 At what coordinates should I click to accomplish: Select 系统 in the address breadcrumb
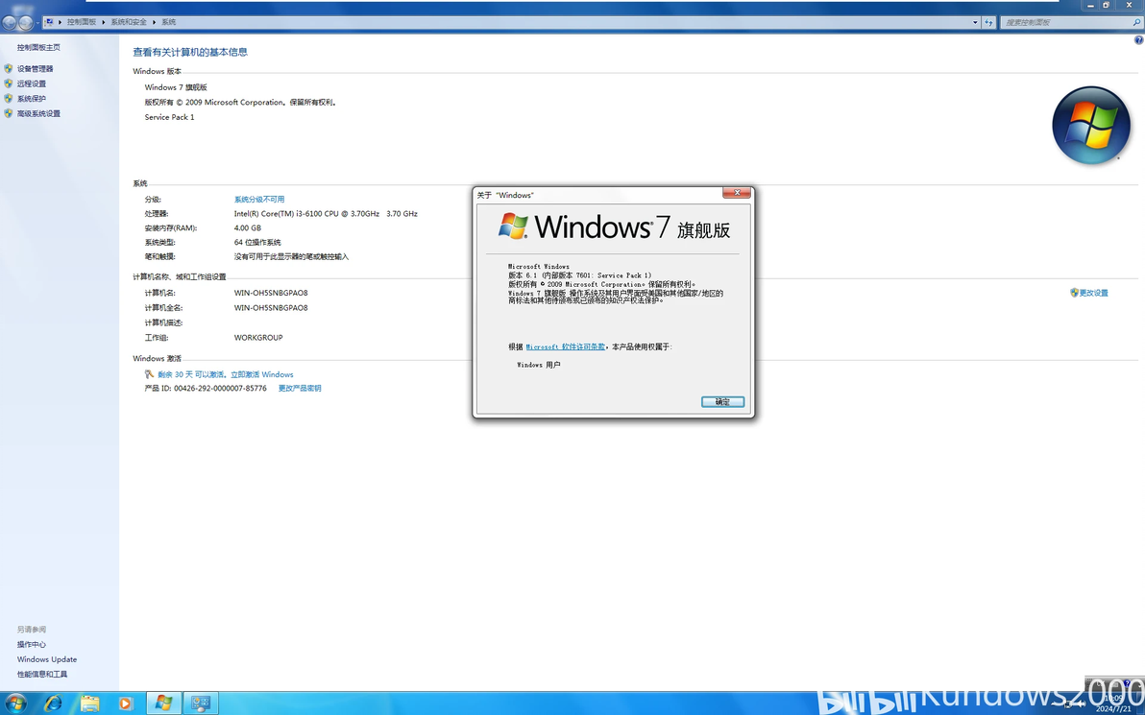(x=169, y=22)
